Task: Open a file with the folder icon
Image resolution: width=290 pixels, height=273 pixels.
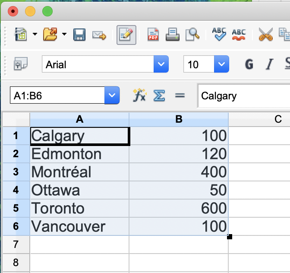Action: 50,34
